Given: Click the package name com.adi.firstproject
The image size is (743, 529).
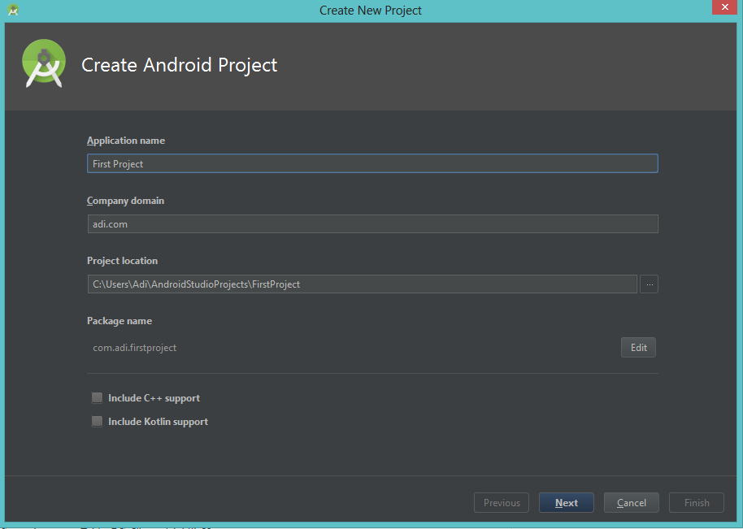Looking at the screenshot, I should (134, 347).
